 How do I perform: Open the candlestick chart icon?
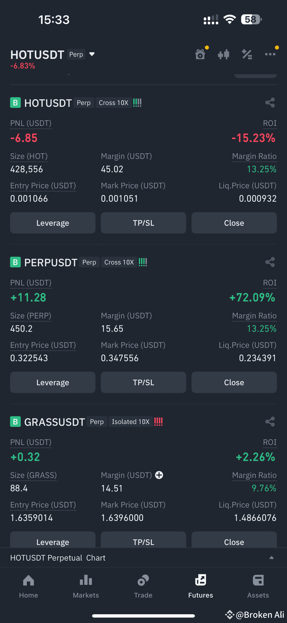click(224, 54)
